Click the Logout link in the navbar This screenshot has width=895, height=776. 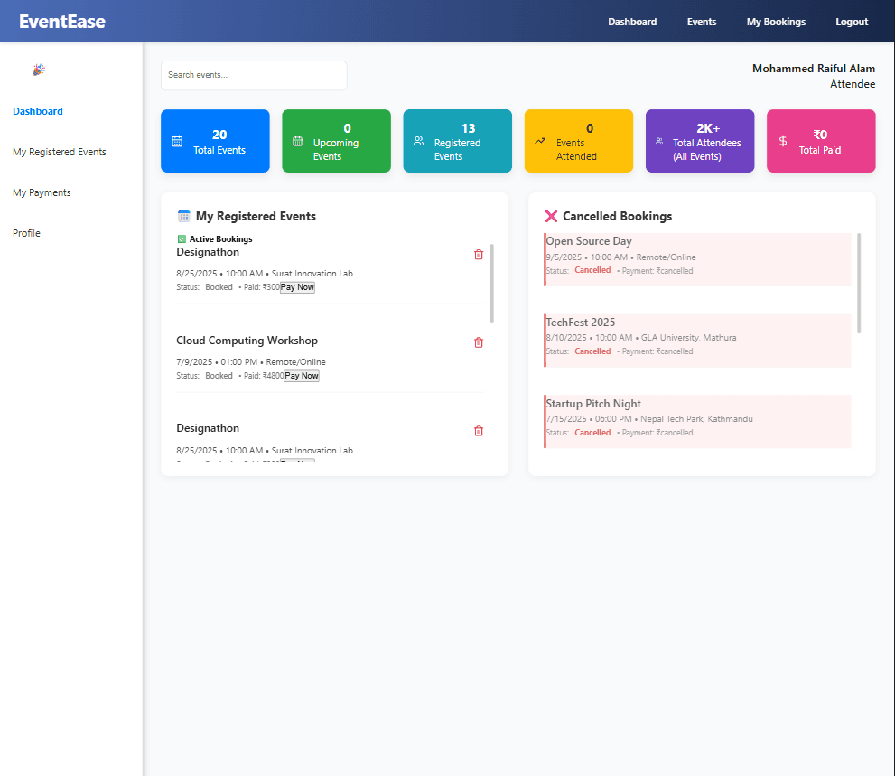click(851, 21)
